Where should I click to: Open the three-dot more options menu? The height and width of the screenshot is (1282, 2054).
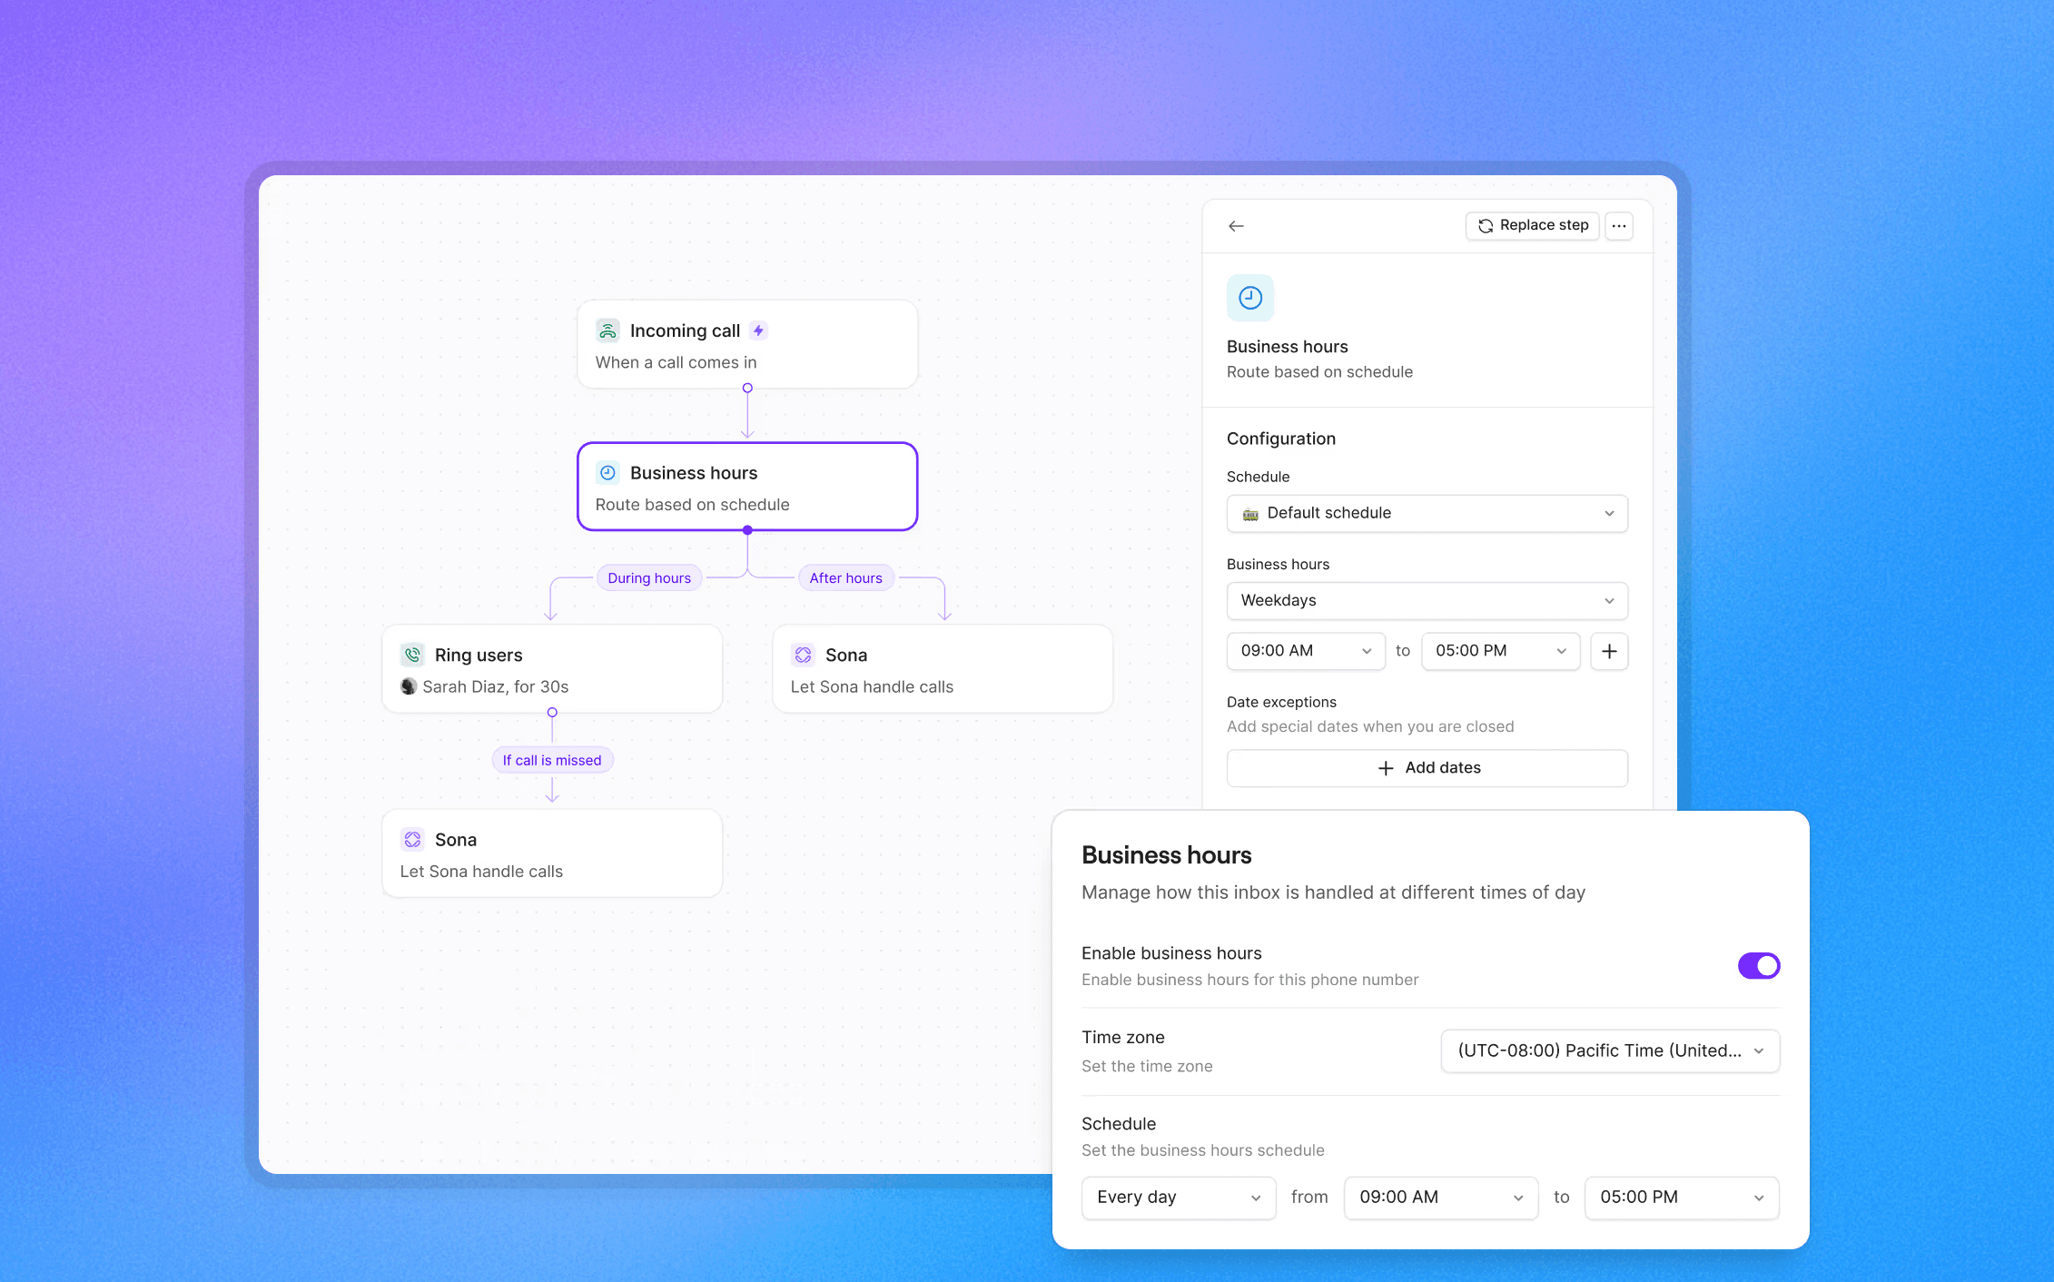[x=1618, y=226]
